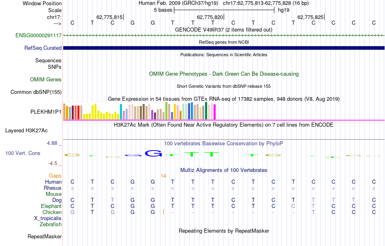Click OMIM Gene Phenotypes track title
385x246 pixels.
point(224,74)
